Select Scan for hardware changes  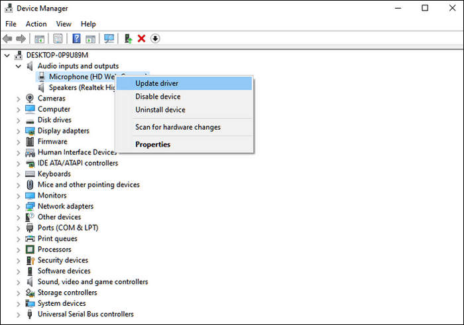[184, 127]
